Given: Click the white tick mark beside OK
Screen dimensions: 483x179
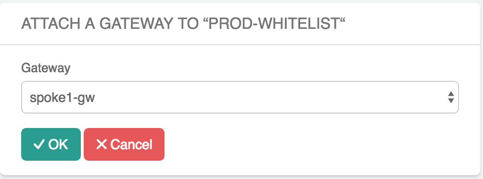Looking at the screenshot, I should click(x=39, y=144).
